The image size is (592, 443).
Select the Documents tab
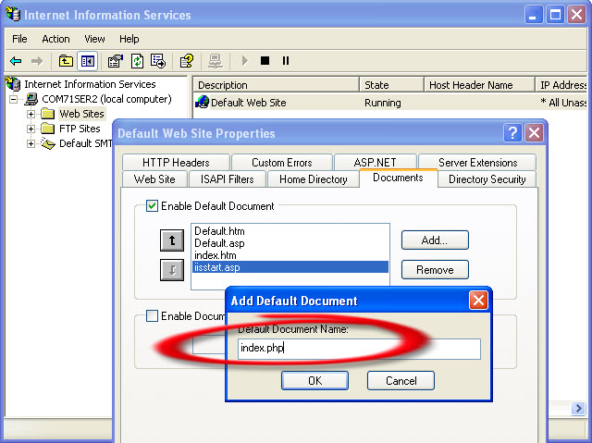pos(398,178)
